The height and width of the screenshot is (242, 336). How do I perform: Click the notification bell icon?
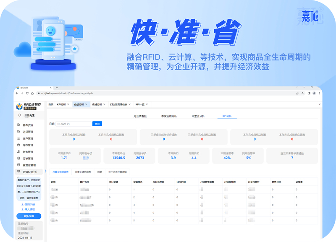[20, 115]
